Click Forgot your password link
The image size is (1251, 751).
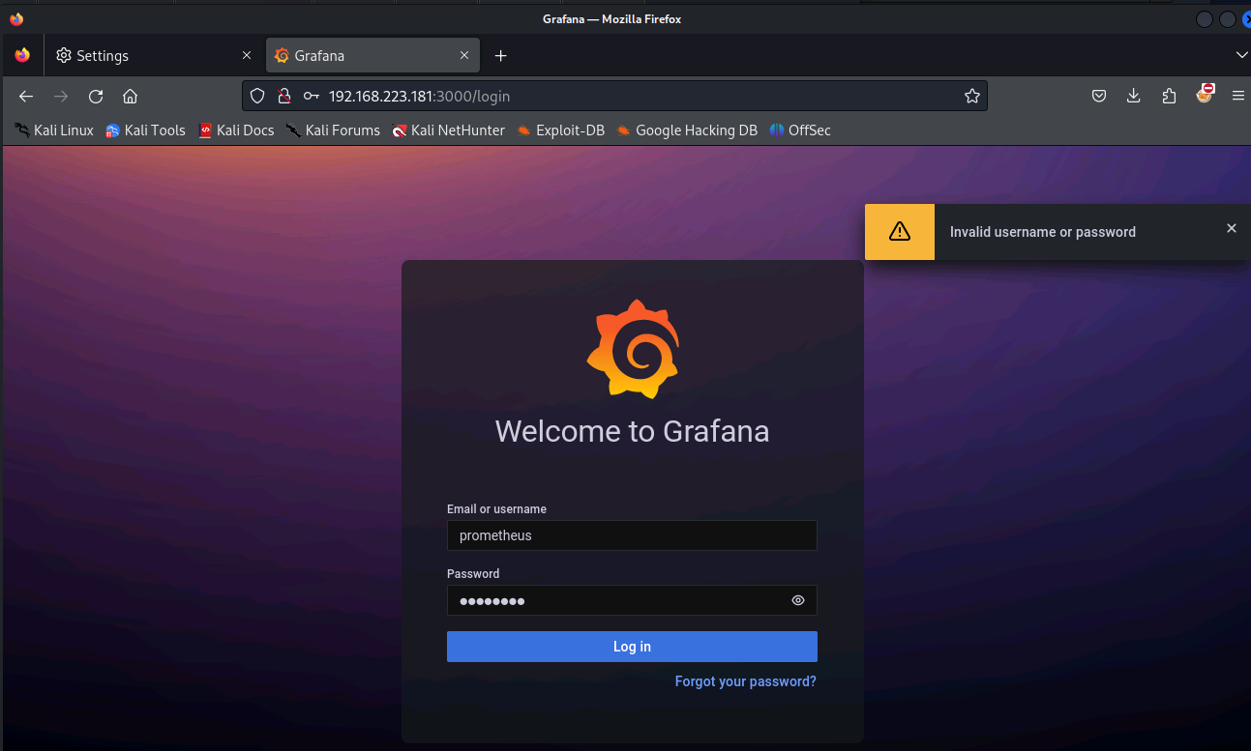point(746,681)
